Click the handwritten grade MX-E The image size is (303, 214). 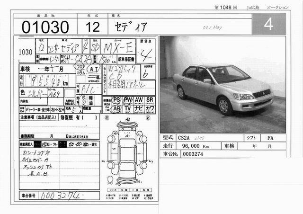point(118,47)
